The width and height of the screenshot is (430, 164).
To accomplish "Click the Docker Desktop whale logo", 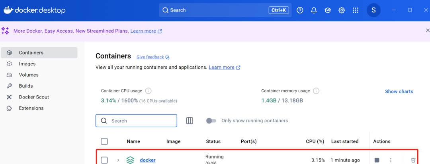I will 8,10.
